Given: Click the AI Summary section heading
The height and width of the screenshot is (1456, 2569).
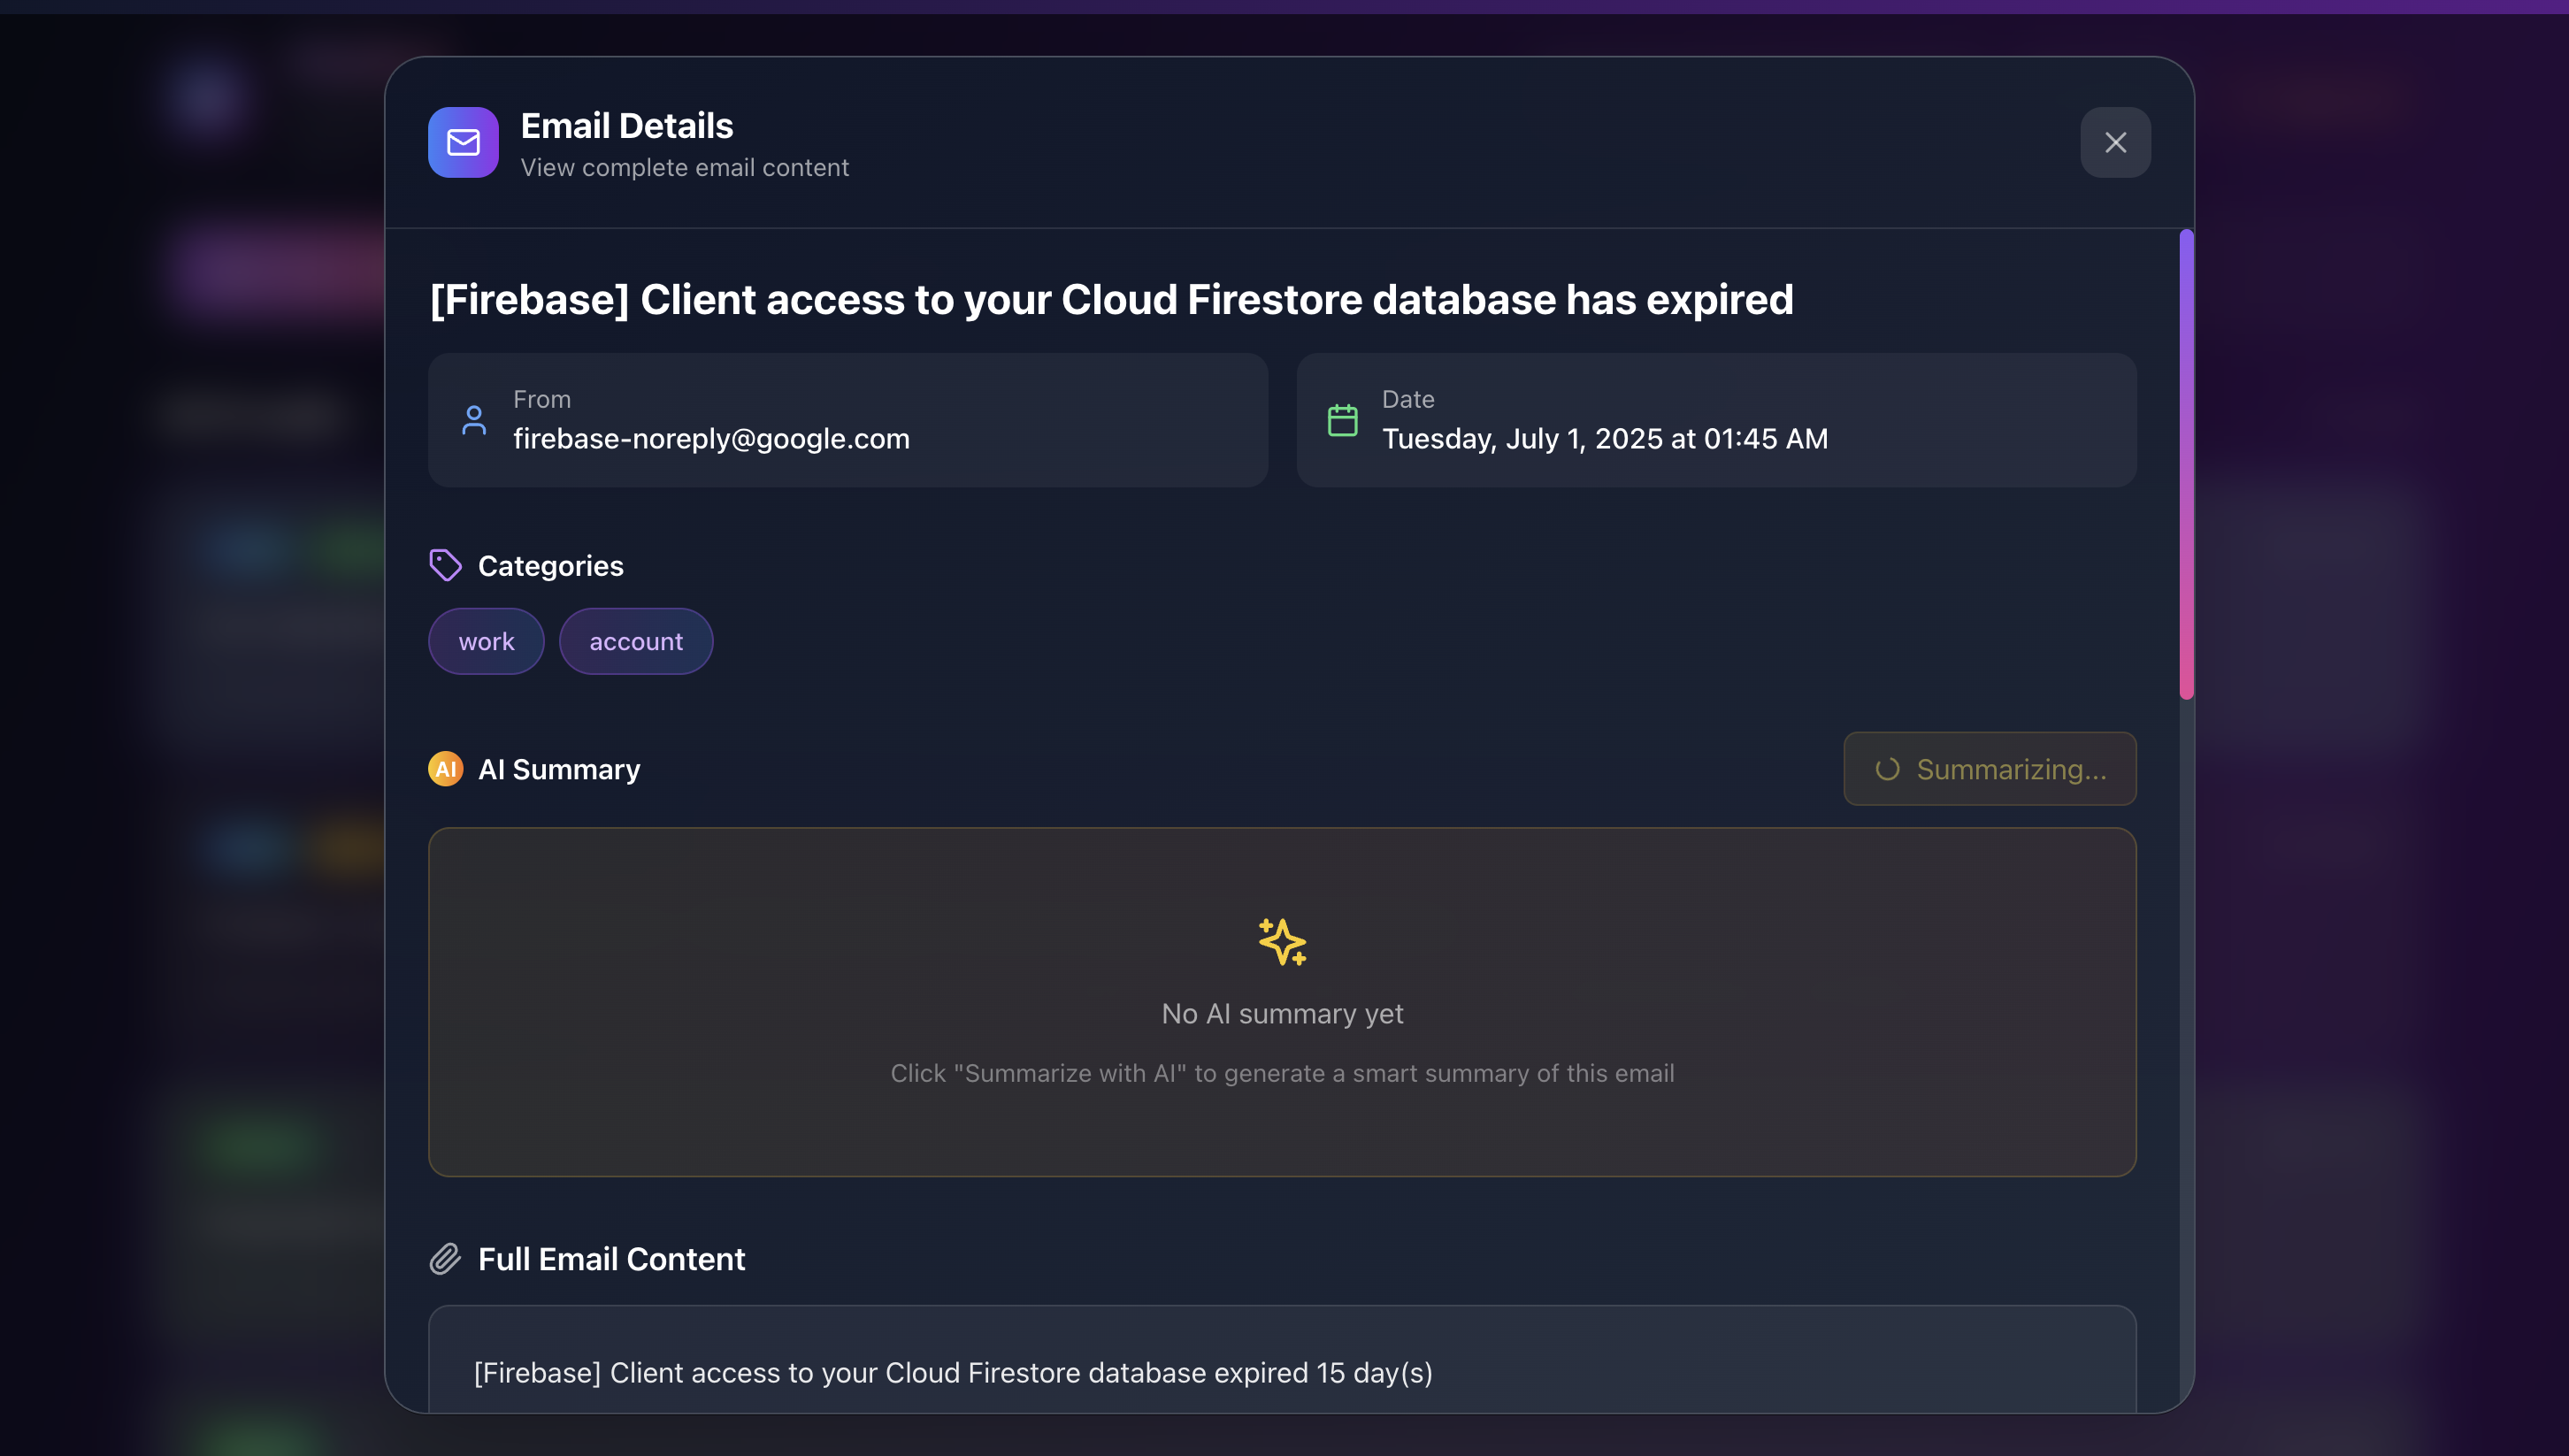Looking at the screenshot, I should [559, 769].
